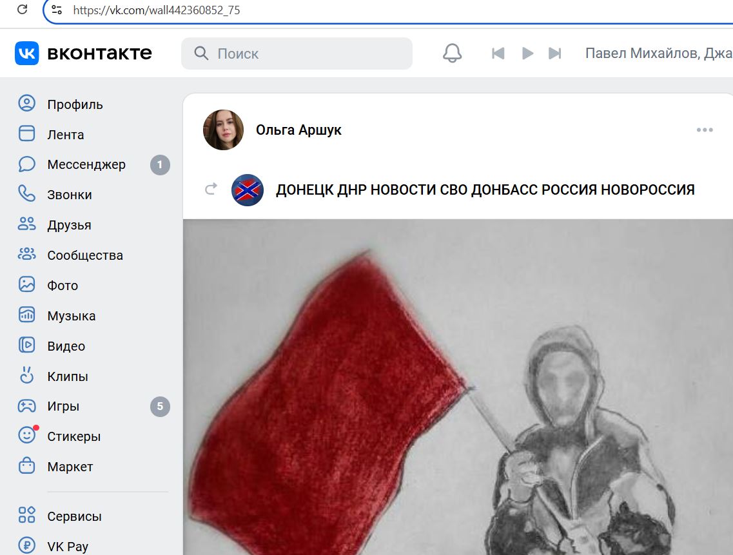The height and width of the screenshot is (555, 733).
Task: Click the Сообщества groups icon
Action: [x=26, y=254]
